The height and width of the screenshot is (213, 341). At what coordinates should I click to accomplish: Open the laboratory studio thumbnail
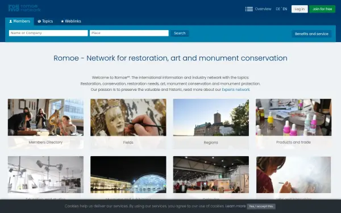45,174
